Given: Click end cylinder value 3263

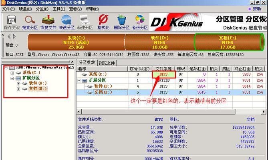Looking at the screenshot, I should (x=246, y=74).
